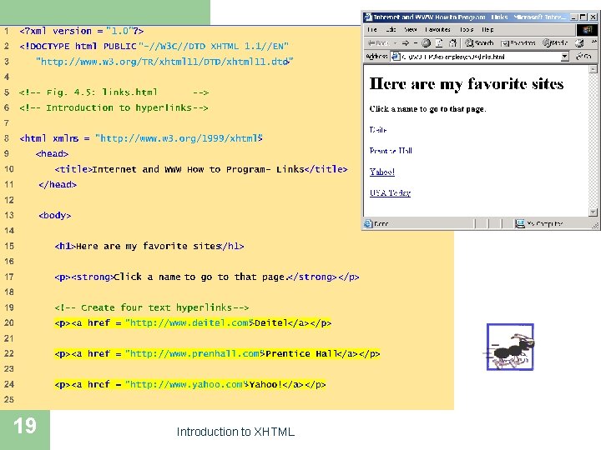Click the Go button beside address bar
The height and width of the screenshot is (450, 601).
tap(584, 57)
